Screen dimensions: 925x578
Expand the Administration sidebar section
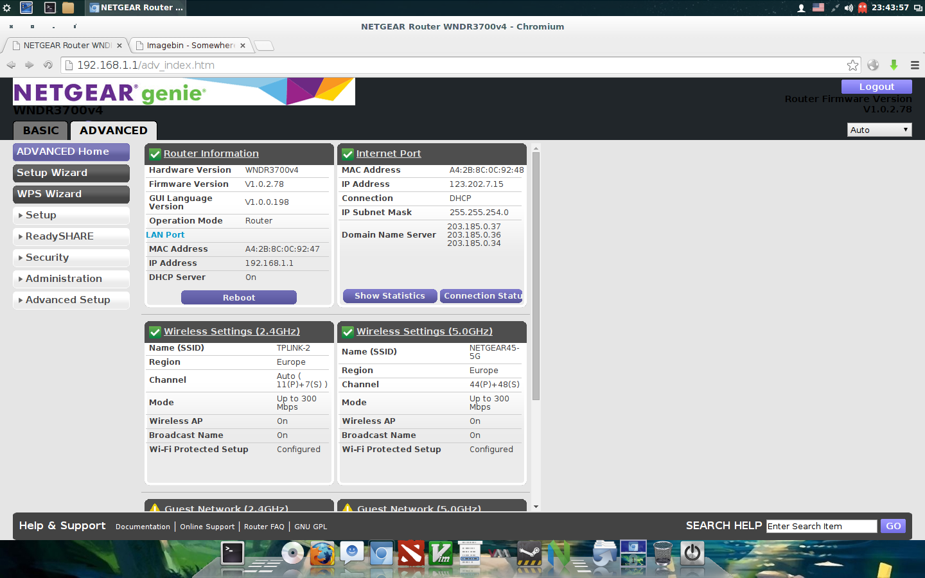(71, 279)
